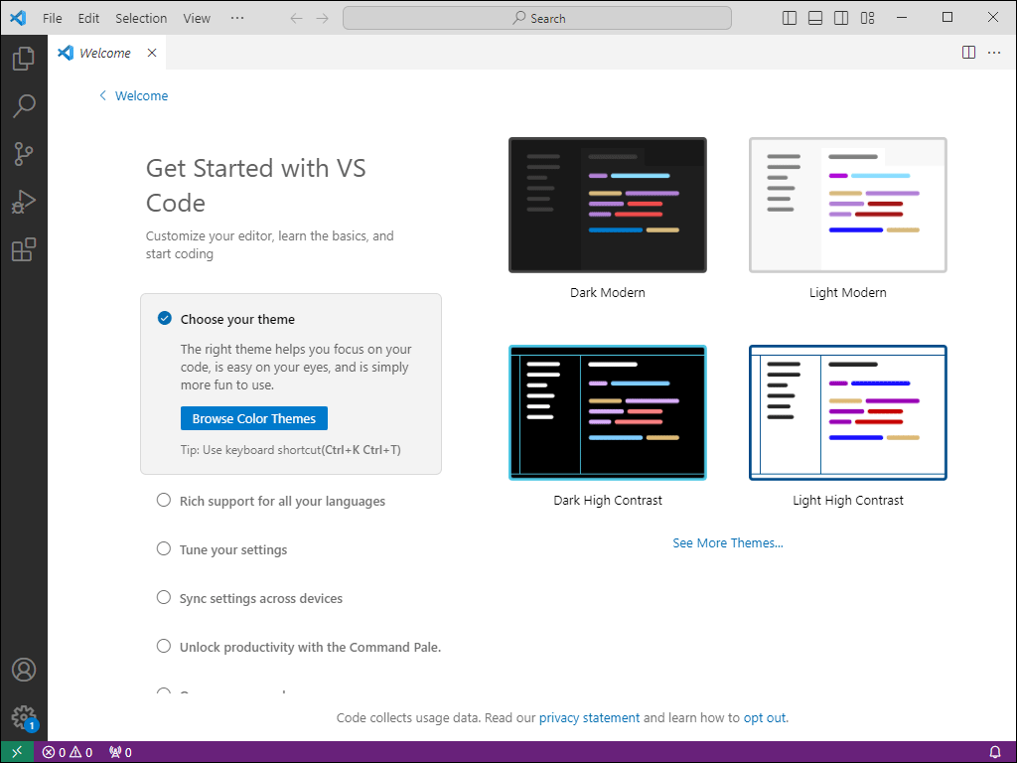Expand the additional menus ellipsis in menu bar
This screenshot has width=1017, height=763.
coord(237,18)
